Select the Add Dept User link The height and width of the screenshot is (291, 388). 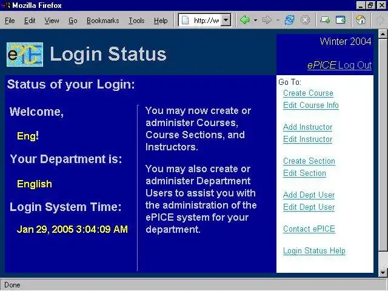309,195
